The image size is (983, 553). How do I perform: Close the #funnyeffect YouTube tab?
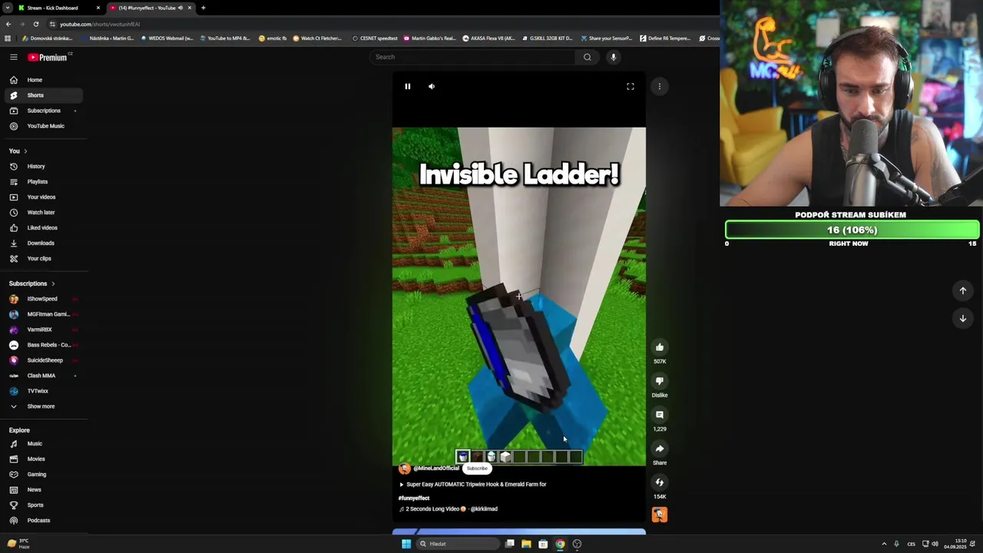pyautogui.click(x=190, y=8)
